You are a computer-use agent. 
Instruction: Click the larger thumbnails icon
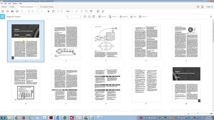click(x=211, y=113)
